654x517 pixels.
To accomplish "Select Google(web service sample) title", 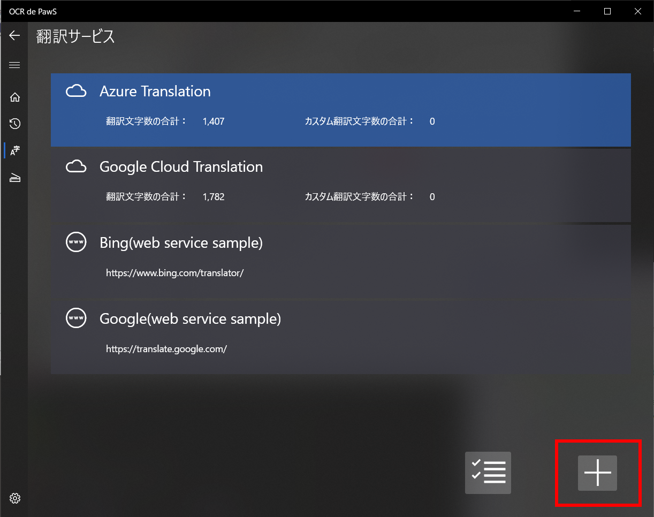I will (x=191, y=319).
